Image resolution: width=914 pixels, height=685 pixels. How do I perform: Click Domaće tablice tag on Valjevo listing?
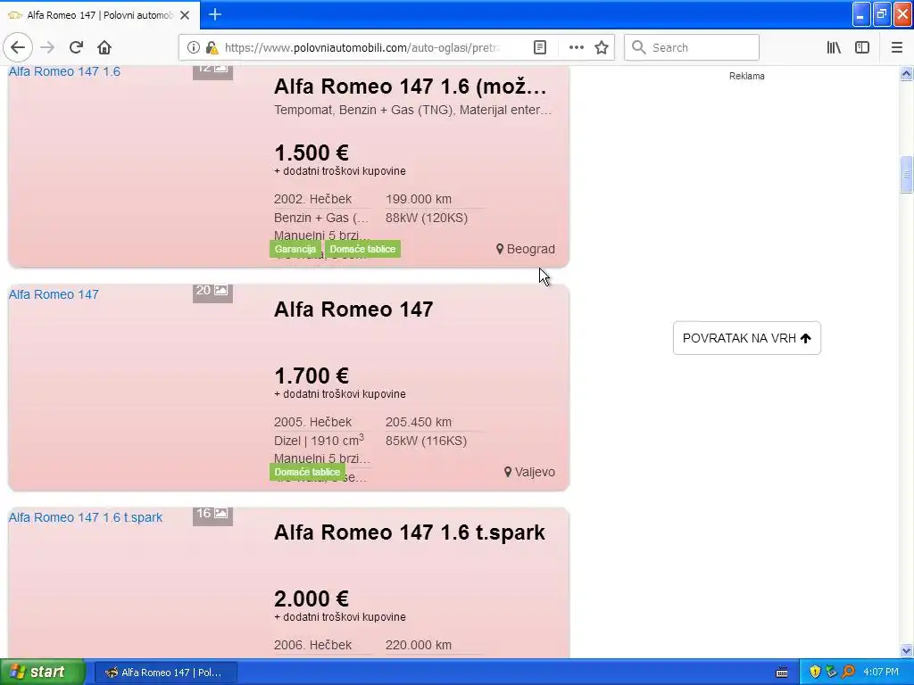click(x=307, y=472)
